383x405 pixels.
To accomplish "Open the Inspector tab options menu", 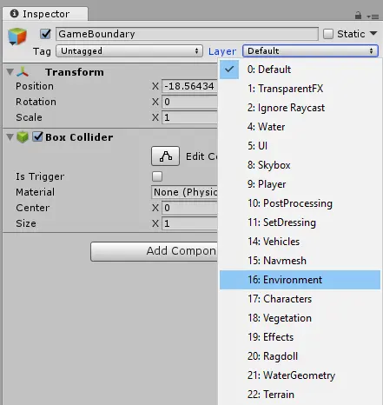I will [373, 17].
